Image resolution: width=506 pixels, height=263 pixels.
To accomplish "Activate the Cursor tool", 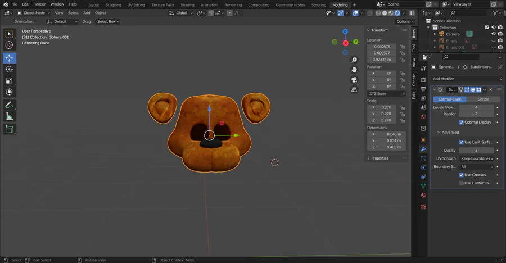I will coord(10,45).
